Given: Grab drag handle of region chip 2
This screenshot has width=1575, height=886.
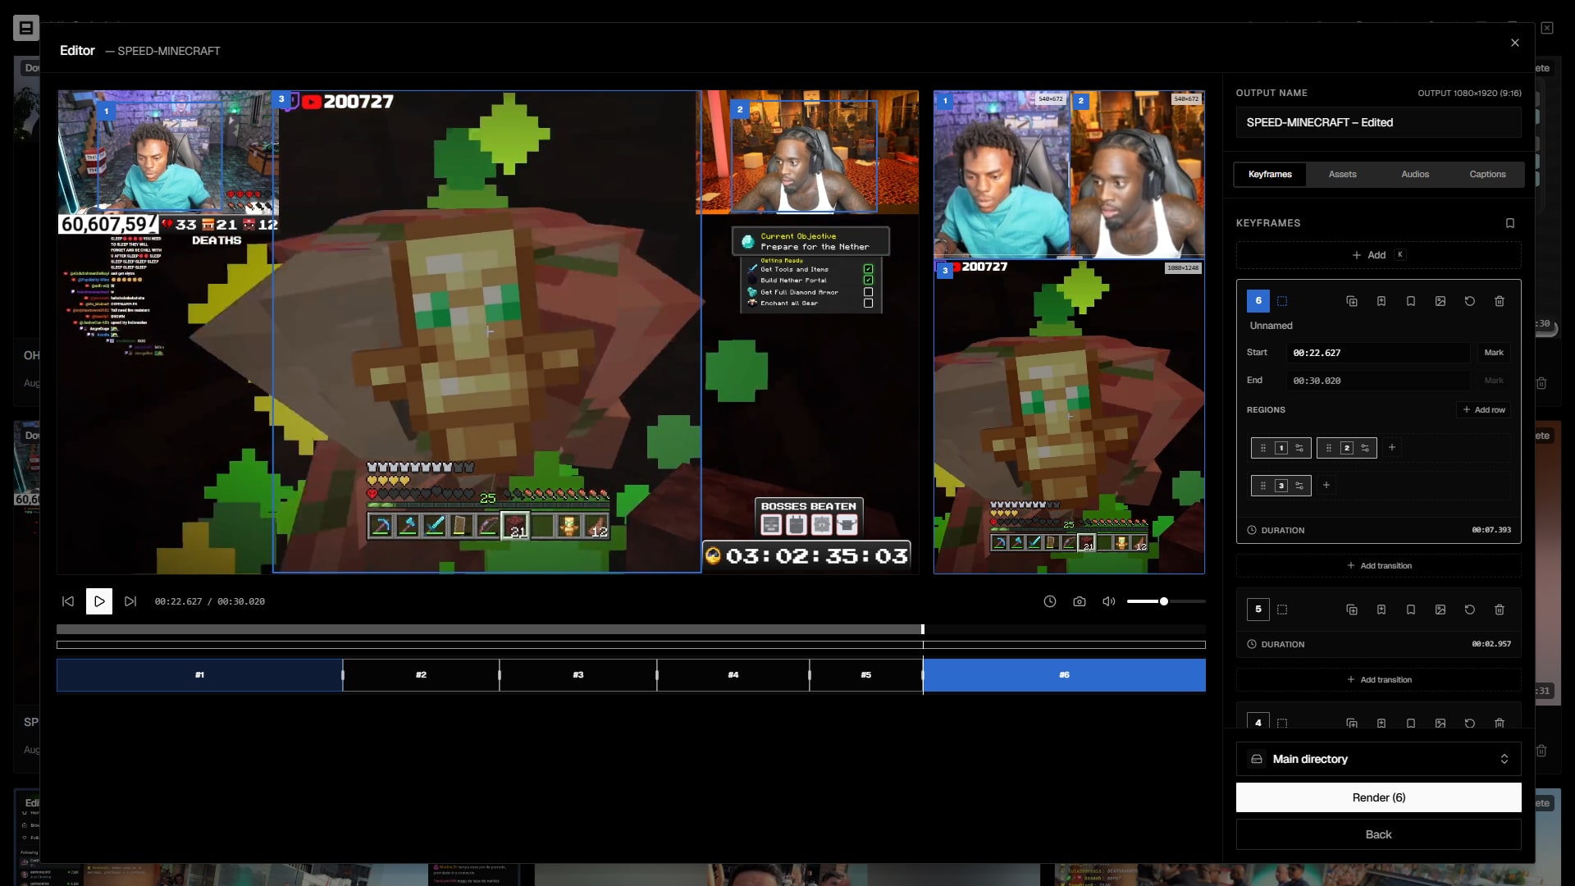Looking at the screenshot, I should (1329, 448).
